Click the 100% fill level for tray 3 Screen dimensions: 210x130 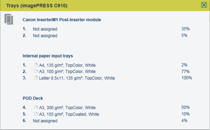[187, 78]
